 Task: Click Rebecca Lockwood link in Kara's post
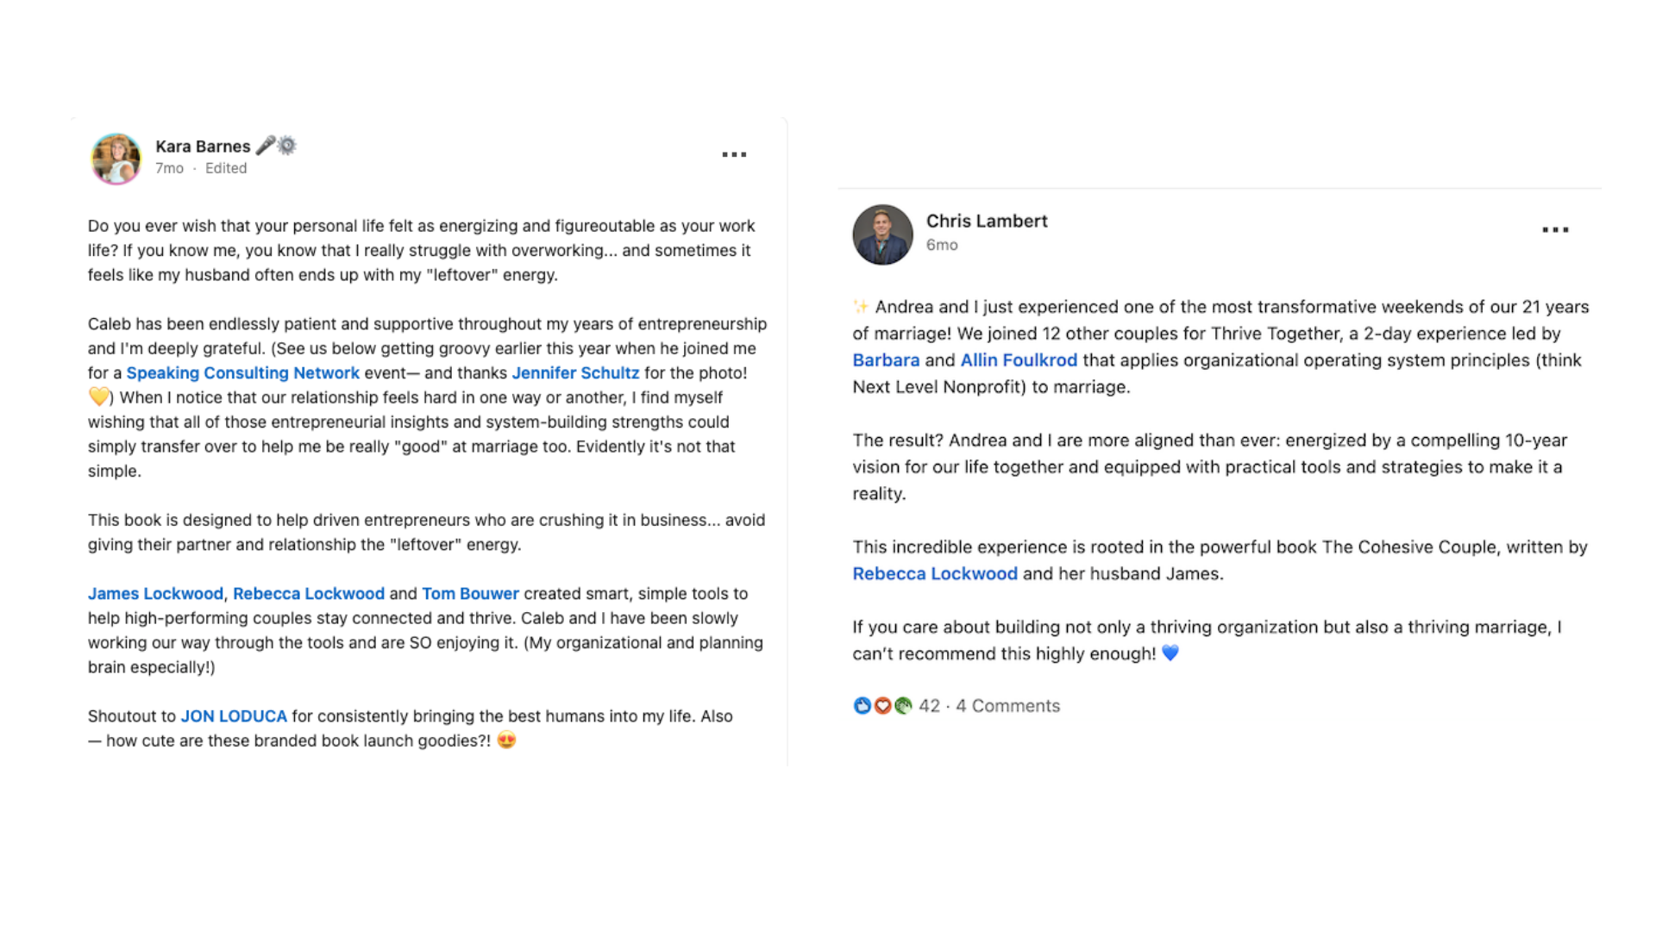coord(309,594)
